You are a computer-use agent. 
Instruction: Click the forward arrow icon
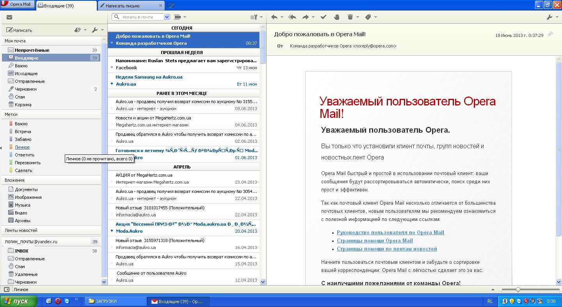click(x=306, y=17)
